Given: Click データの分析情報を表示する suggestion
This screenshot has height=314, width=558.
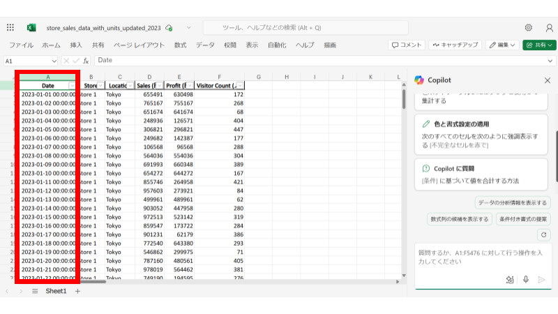Looking at the screenshot, I should coord(512,202).
